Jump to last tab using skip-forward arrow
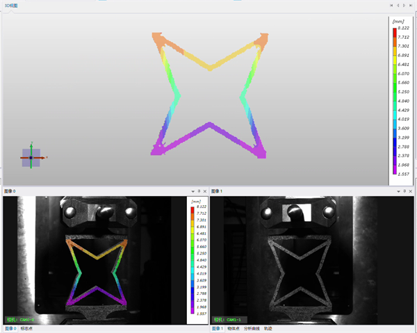 coord(411,6)
